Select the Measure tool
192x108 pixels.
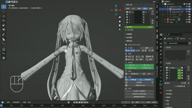(4, 39)
